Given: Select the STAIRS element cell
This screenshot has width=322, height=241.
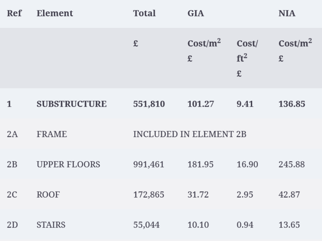Looking at the screenshot, I should tap(51, 225).
